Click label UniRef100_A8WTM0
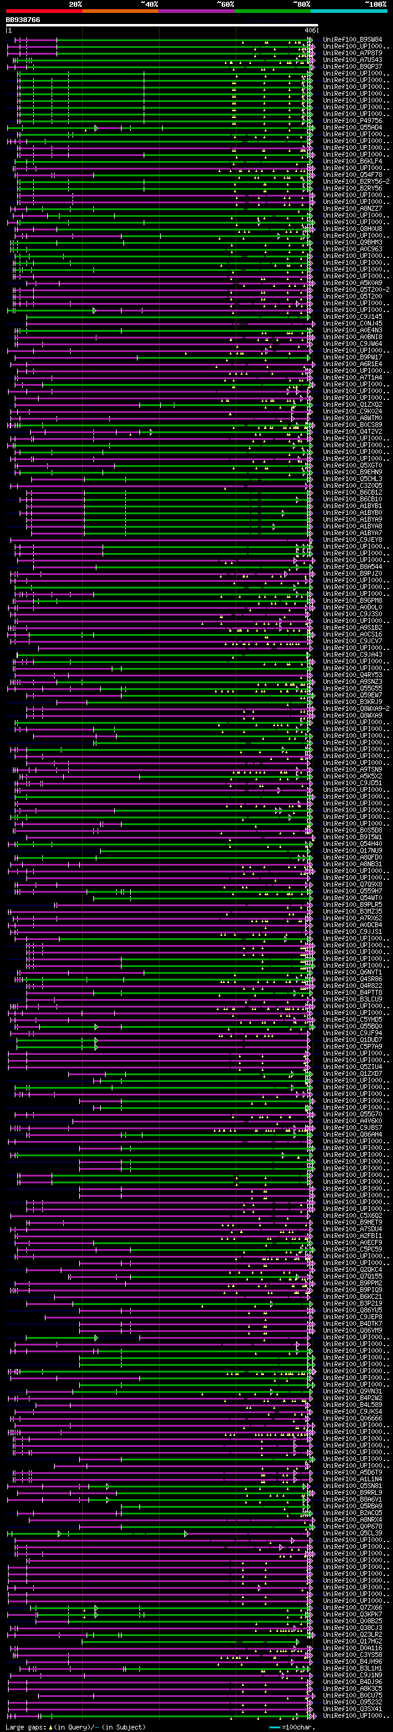Viewport: 393px width, 1732px height. coord(352,418)
